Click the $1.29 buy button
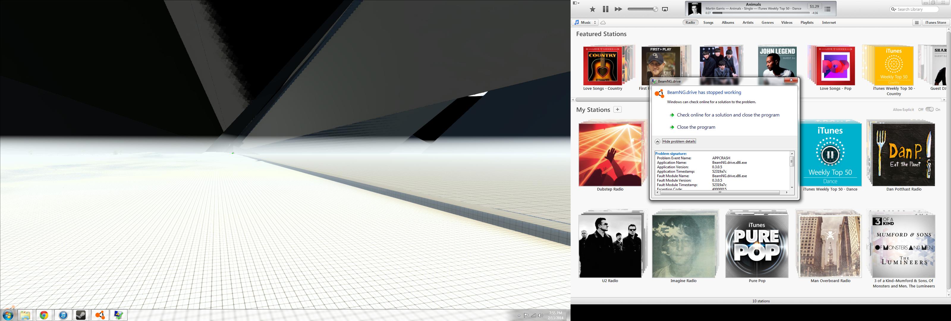Screen dimensions: 951x321 tap(815, 6)
